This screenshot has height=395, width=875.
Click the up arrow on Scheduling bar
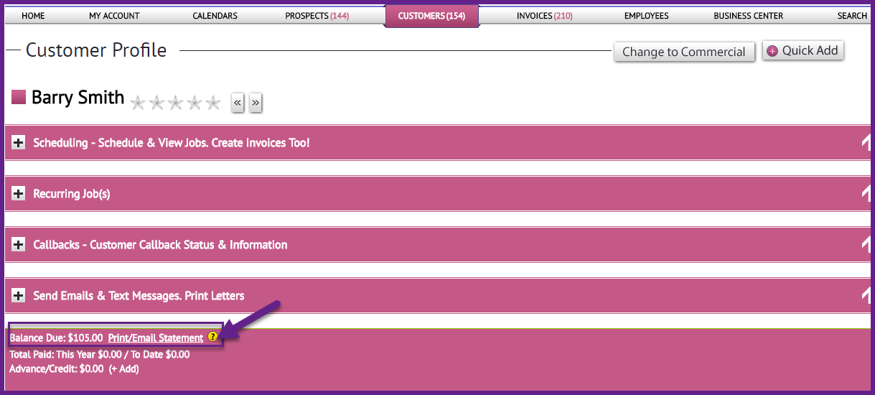[867, 143]
